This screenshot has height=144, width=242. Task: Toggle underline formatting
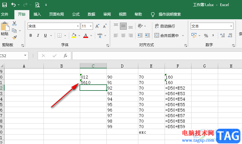pyautogui.click(x=45, y=35)
